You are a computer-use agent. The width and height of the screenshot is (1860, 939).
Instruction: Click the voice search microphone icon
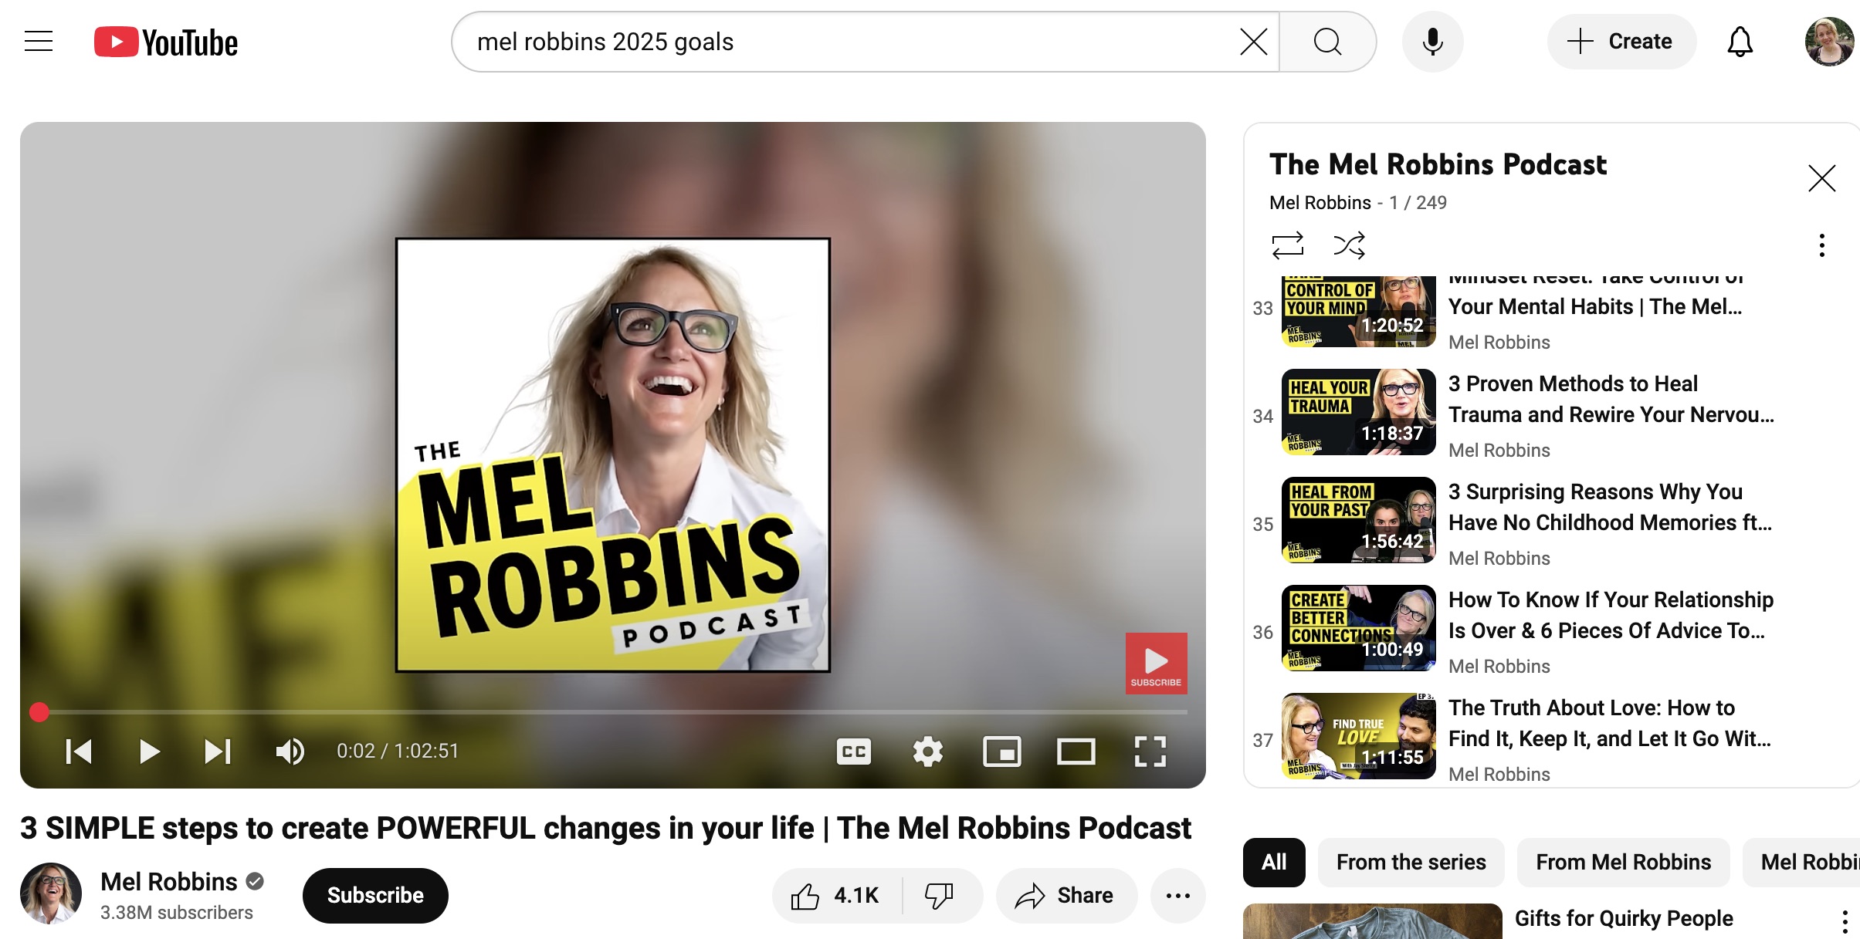1432,42
